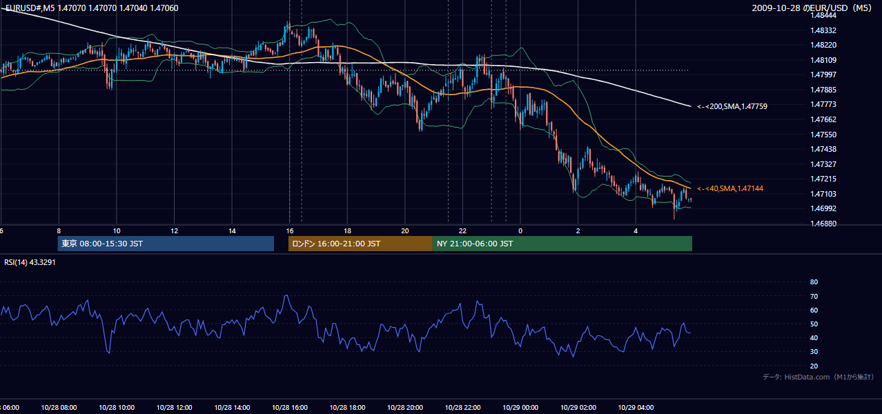Viewport: 882px width, 414px height.
Task: Click the 10/28 20:00 date label
Action: [x=405, y=407]
